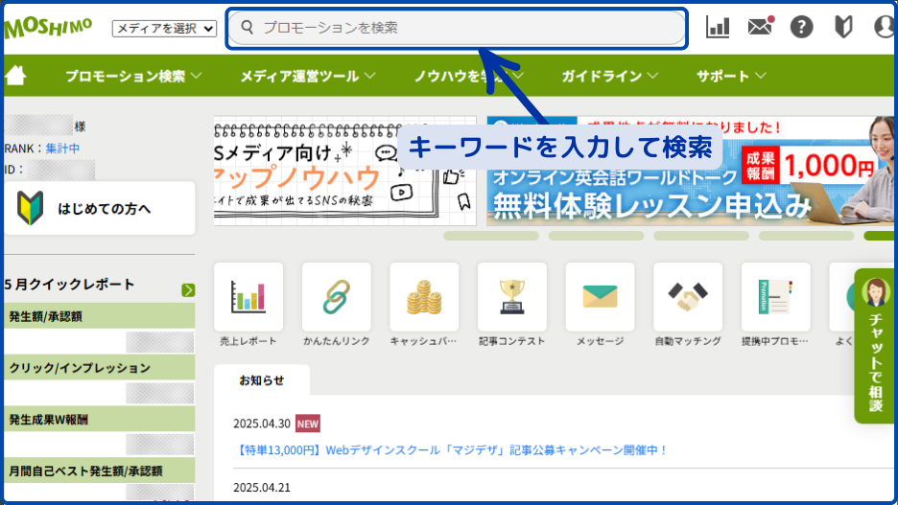Image resolution: width=898 pixels, height=505 pixels.
Task: Open キャッシュバック coins icon
Action: 424,297
